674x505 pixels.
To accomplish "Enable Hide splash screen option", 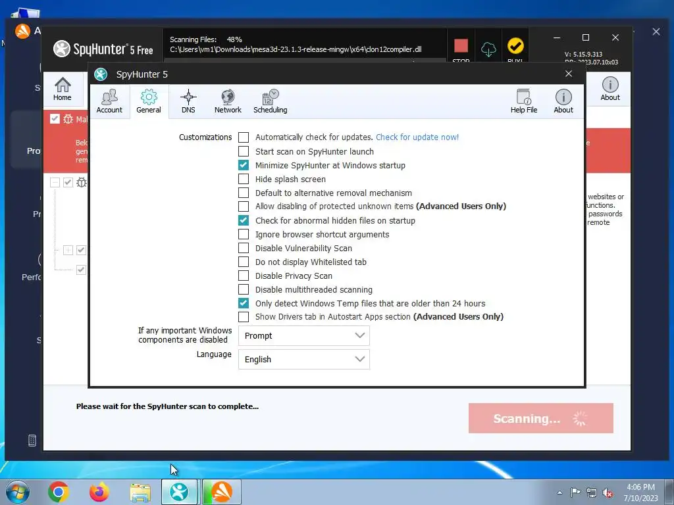I will [x=244, y=179].
